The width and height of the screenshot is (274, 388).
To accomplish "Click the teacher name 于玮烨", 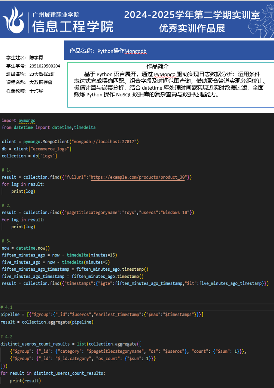I will 36,91.
